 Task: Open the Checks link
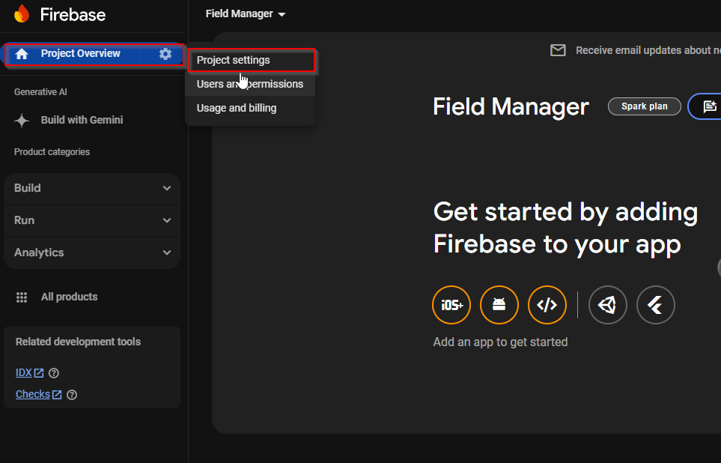coord(33,394)
